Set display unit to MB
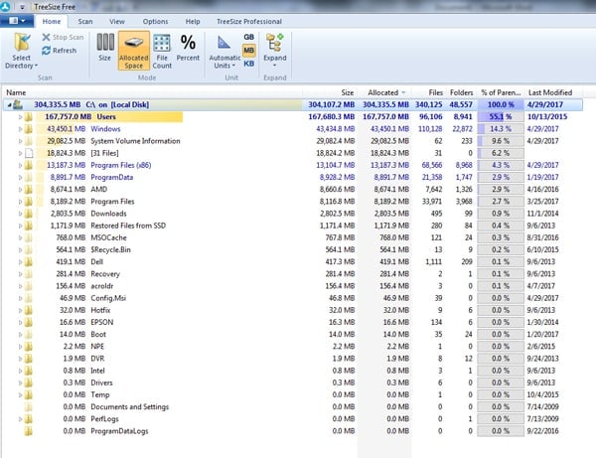The width and height of the screenshot is (596, 458). pyautogui.click(x=249, y=50)
